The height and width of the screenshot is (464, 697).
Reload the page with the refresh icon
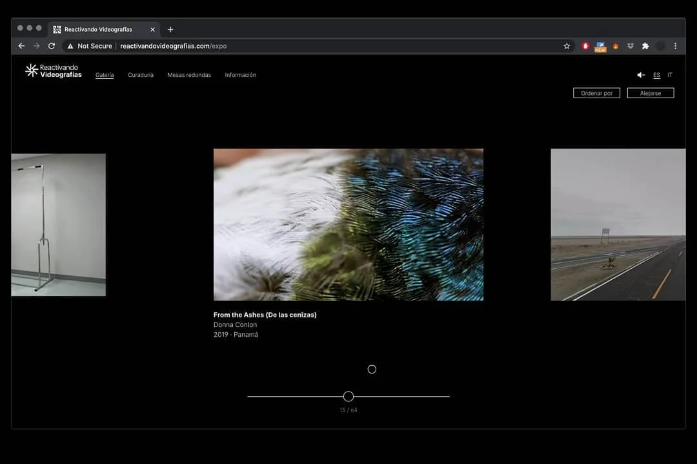(x=52, y=46)
